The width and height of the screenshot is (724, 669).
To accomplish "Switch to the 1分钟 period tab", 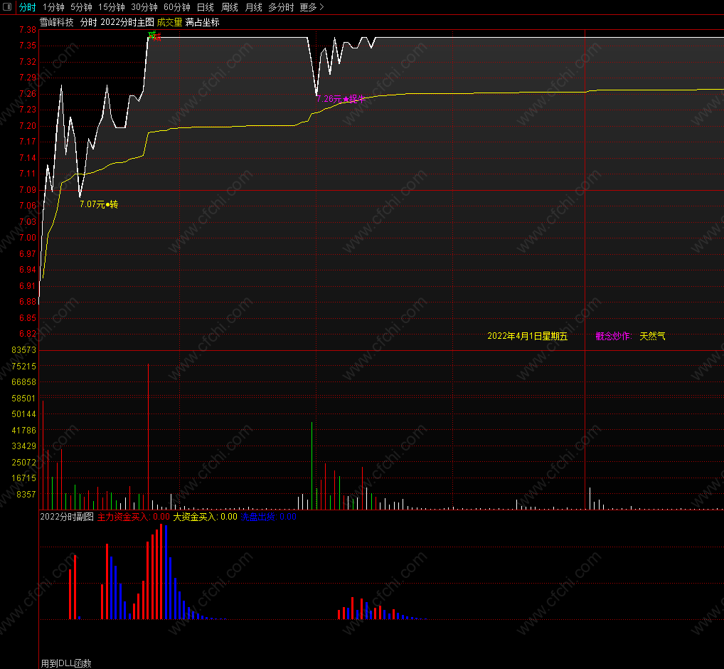I will click(53, 7).
